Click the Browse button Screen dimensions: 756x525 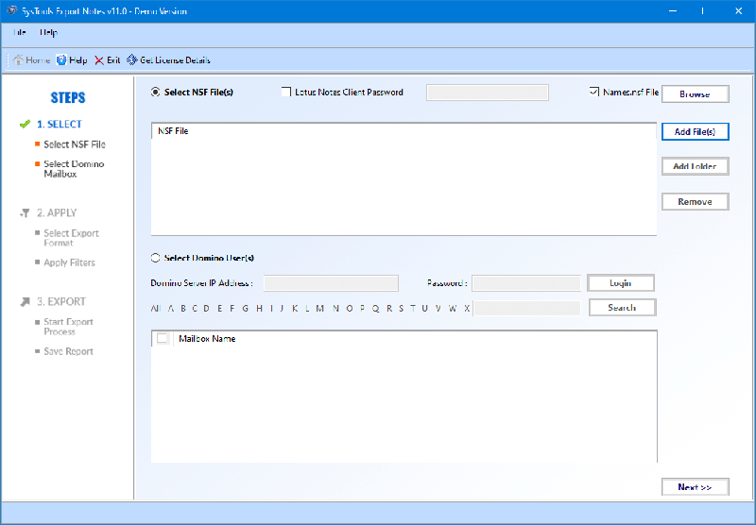click(x=695, y=93)
